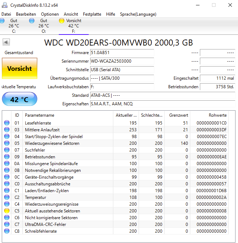Click status icon for Notwendige Rekalibrierungen
The image size is (238, 243).
point(7,170)
